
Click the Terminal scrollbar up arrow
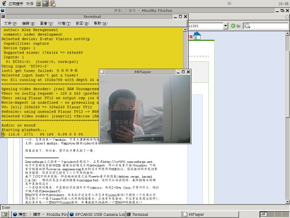(185, 30)
